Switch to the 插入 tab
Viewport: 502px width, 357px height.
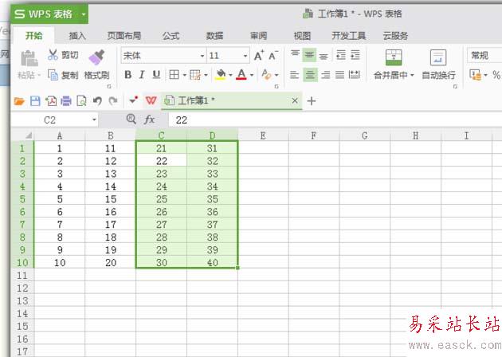77,36
